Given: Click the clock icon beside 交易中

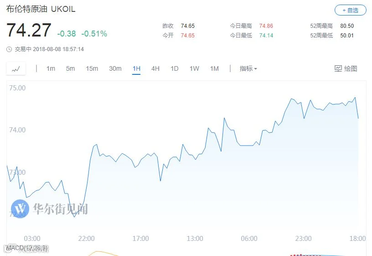Looking at the screenshot, I should [x=9, y=49].
